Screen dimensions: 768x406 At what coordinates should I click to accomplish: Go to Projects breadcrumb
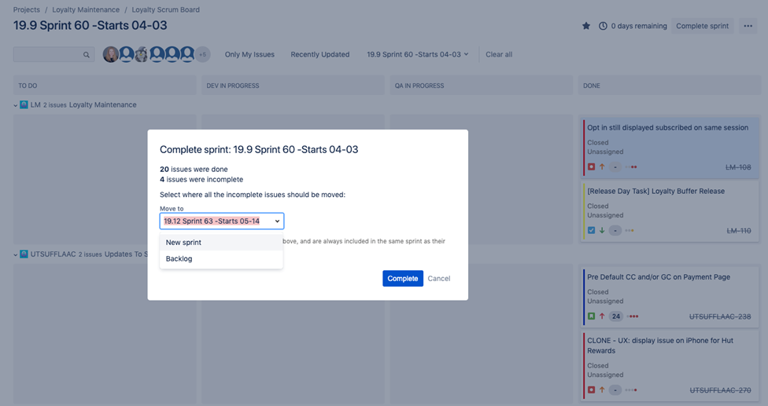[27, 9]
